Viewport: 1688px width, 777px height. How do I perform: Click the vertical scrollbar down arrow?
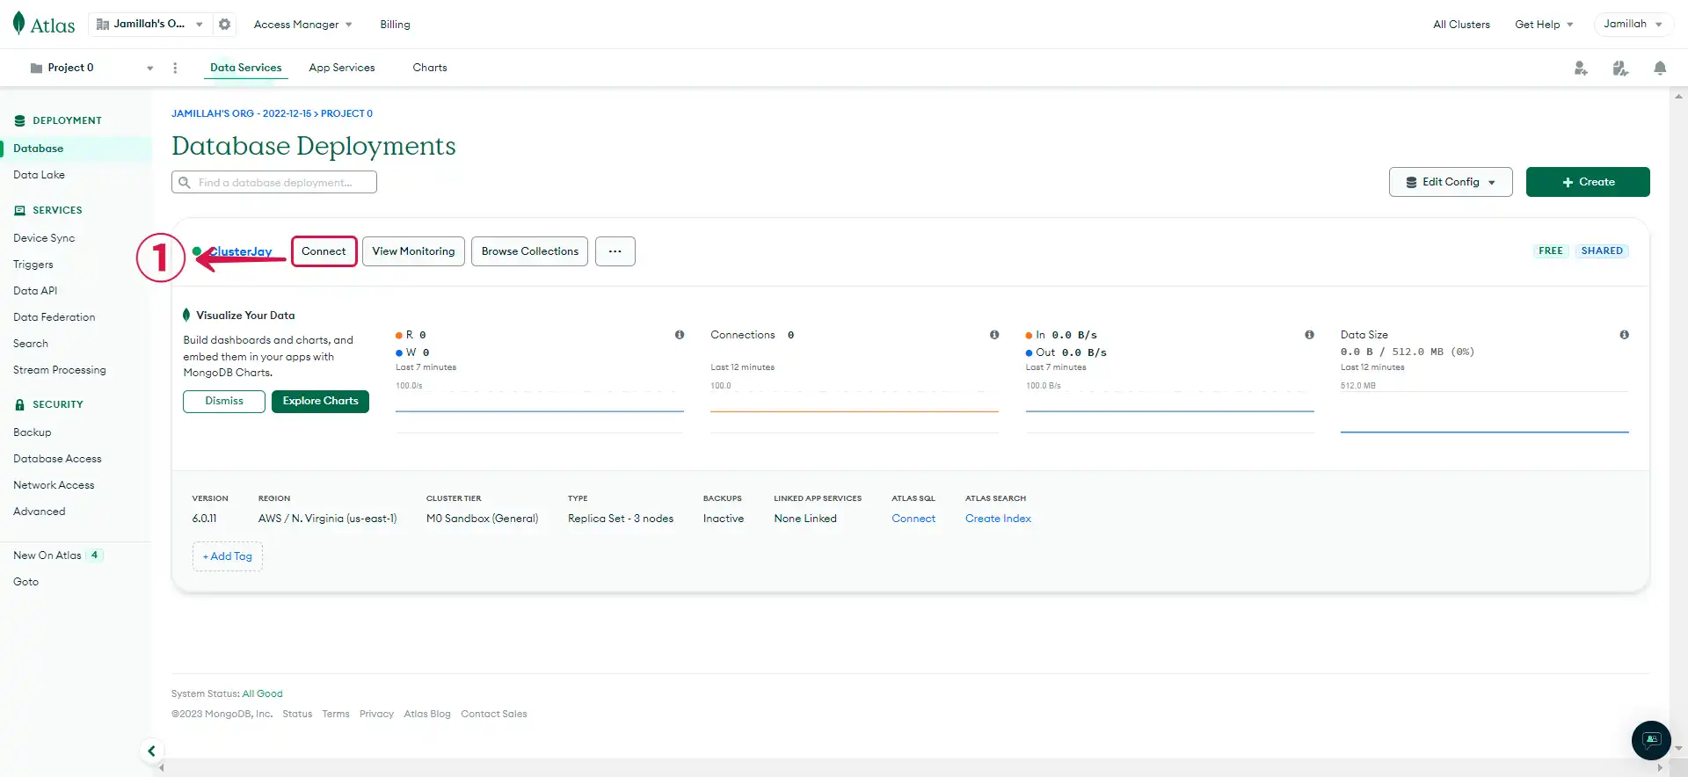tap(1679, 748)
